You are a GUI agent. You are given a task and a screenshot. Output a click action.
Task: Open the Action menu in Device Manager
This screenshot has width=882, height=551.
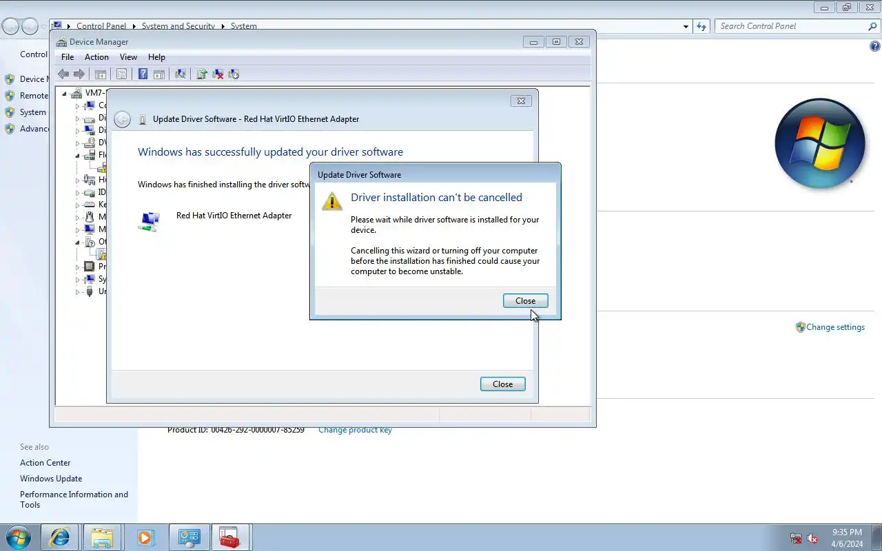pyautogui.click(x=96, y=57)
